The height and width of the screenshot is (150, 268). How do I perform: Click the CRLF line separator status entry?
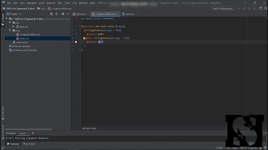234,148
